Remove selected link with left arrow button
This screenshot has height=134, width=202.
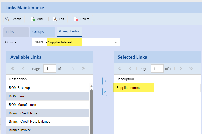105,92
